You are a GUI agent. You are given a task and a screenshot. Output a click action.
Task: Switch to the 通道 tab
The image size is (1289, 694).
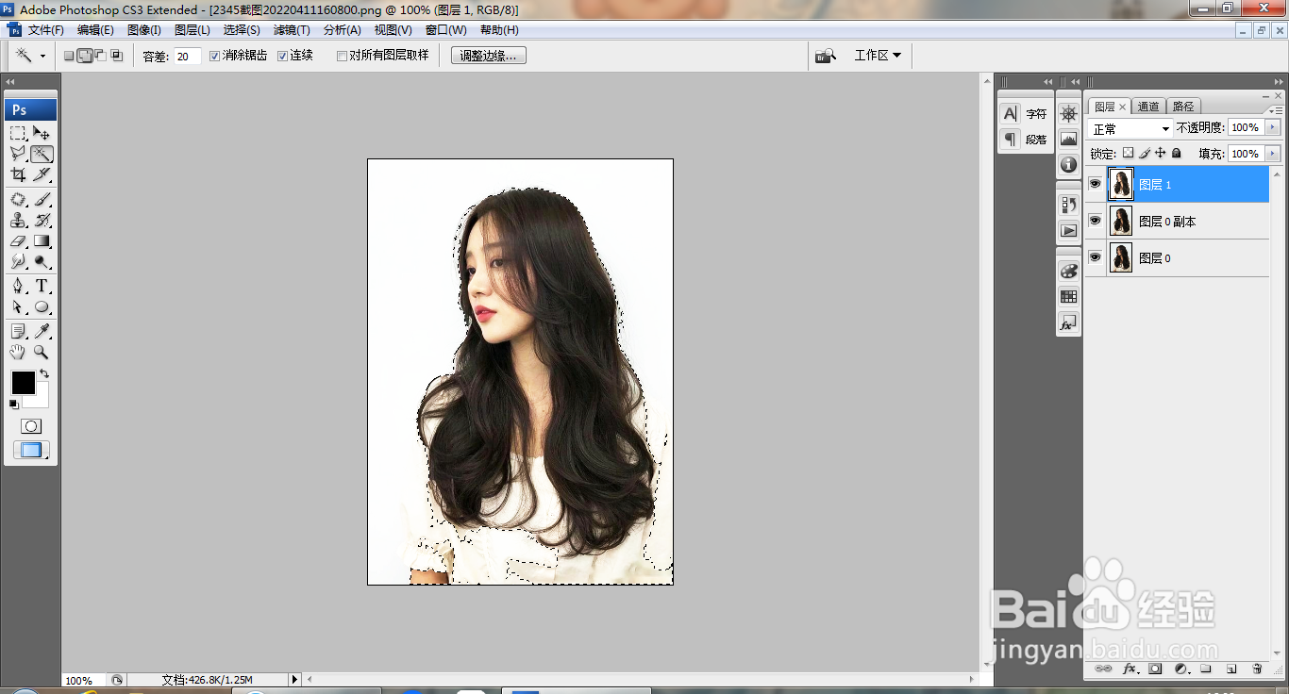pos(1148,107)
